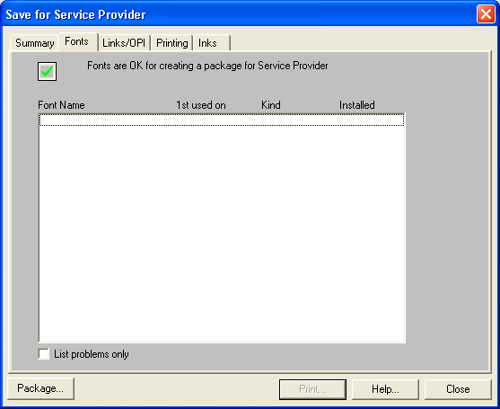500x409 pixels.
Task: Select the Fonts tab
Action: coord(77,41)
